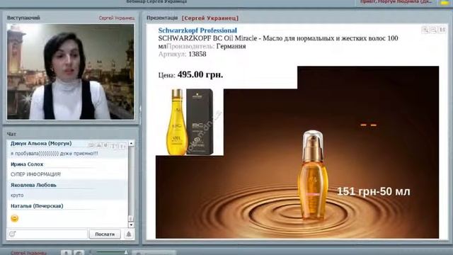Click Виступаючий panel title
The width and height of the screenshot is (453, 255).
click(x=23, y=18)
